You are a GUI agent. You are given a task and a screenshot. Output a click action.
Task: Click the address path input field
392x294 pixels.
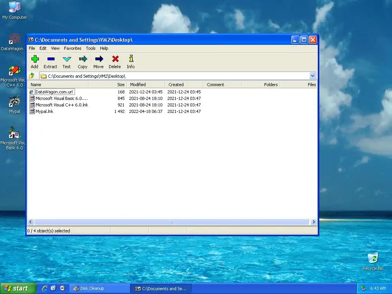175,76
